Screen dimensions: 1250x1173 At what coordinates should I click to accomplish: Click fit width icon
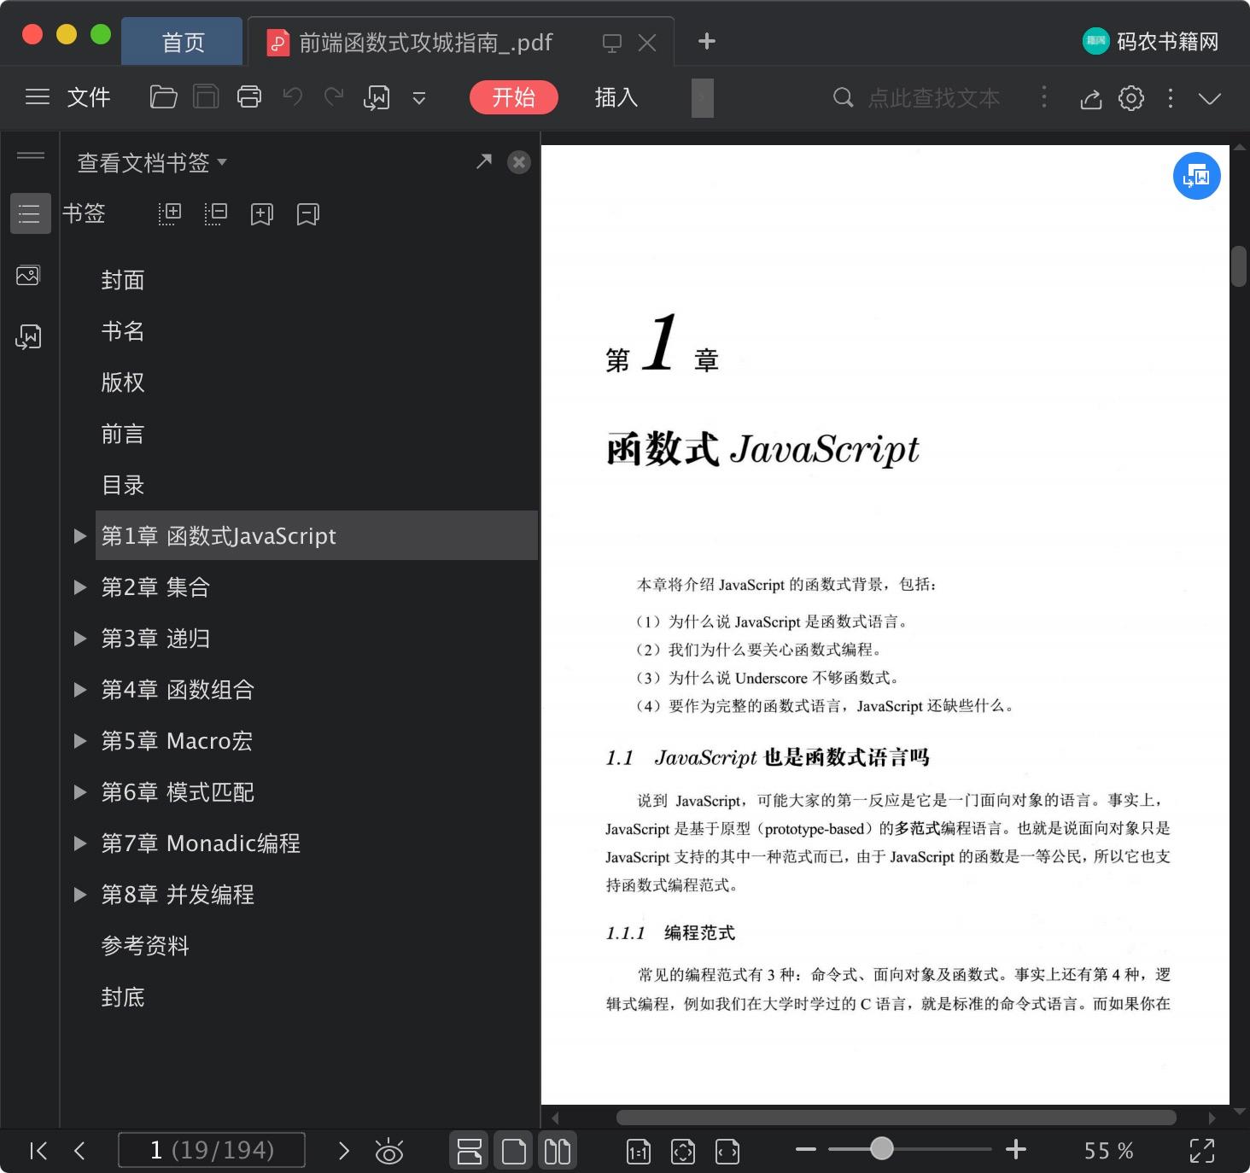coord(727,1152)
